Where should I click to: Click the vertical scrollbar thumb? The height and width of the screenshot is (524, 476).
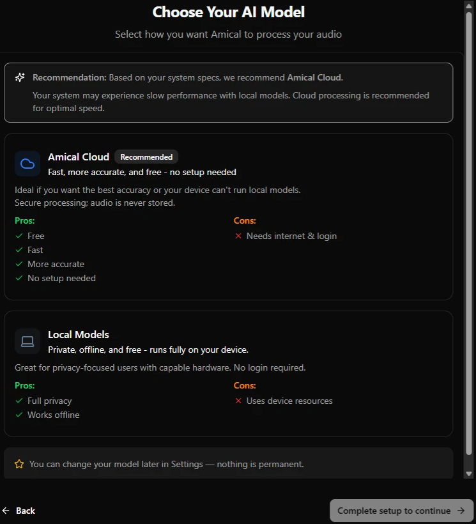coord(469,234)
